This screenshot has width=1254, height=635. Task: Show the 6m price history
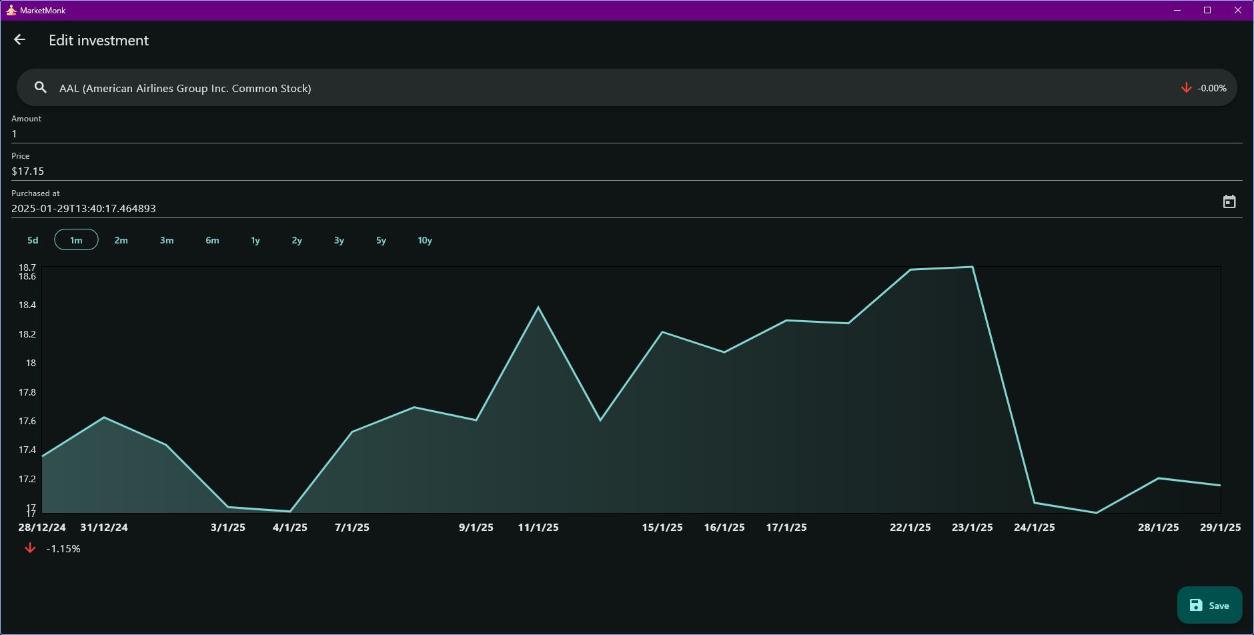(x=212, y=240)
